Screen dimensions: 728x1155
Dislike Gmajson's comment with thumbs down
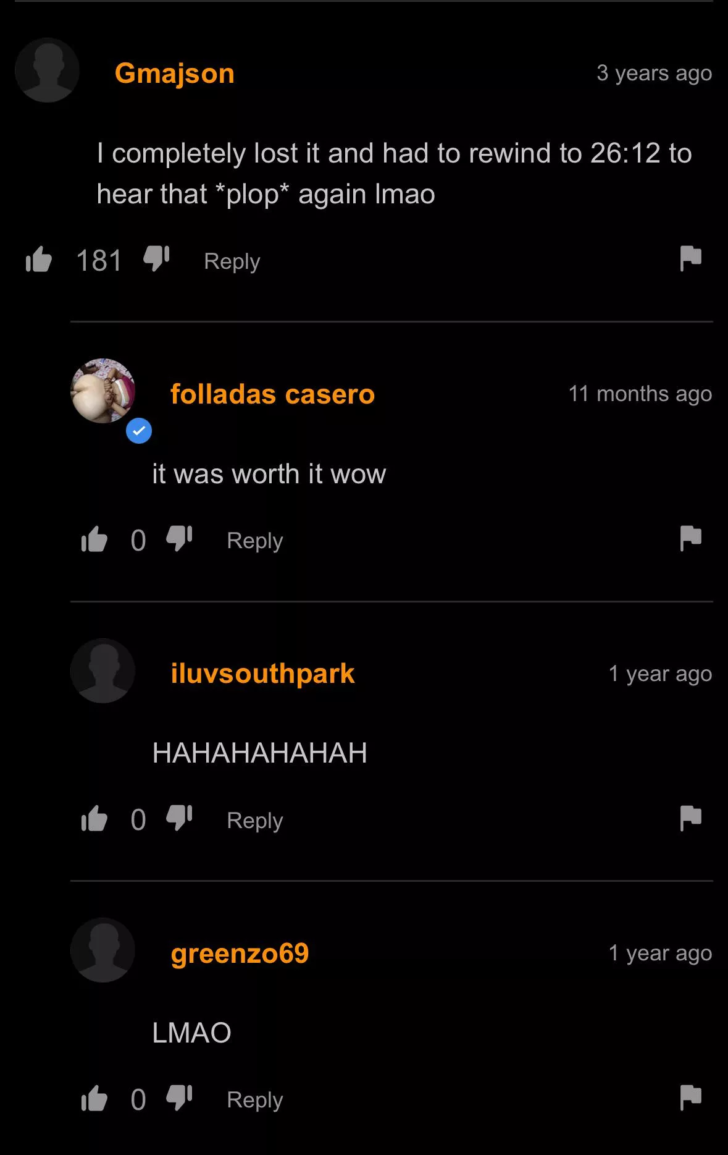[156, 259]
